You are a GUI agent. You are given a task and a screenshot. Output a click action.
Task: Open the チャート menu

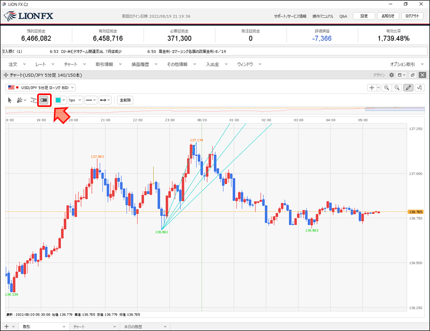75,64
